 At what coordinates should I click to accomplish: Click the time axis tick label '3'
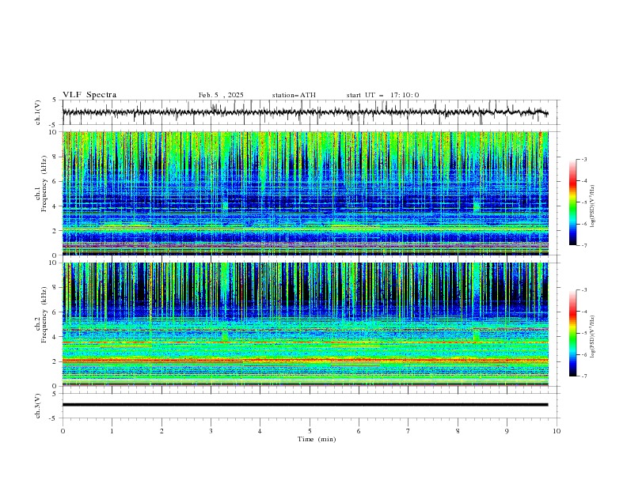click(211, 431)
